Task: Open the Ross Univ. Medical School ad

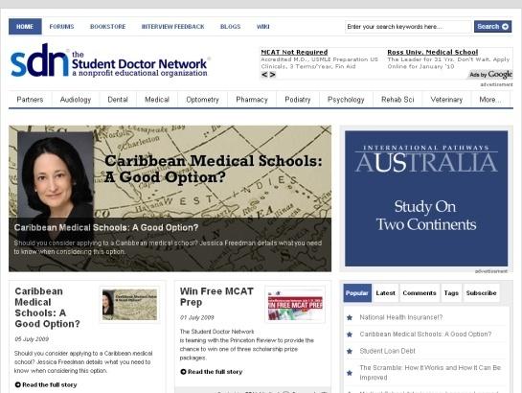Action: pos(433,52)
